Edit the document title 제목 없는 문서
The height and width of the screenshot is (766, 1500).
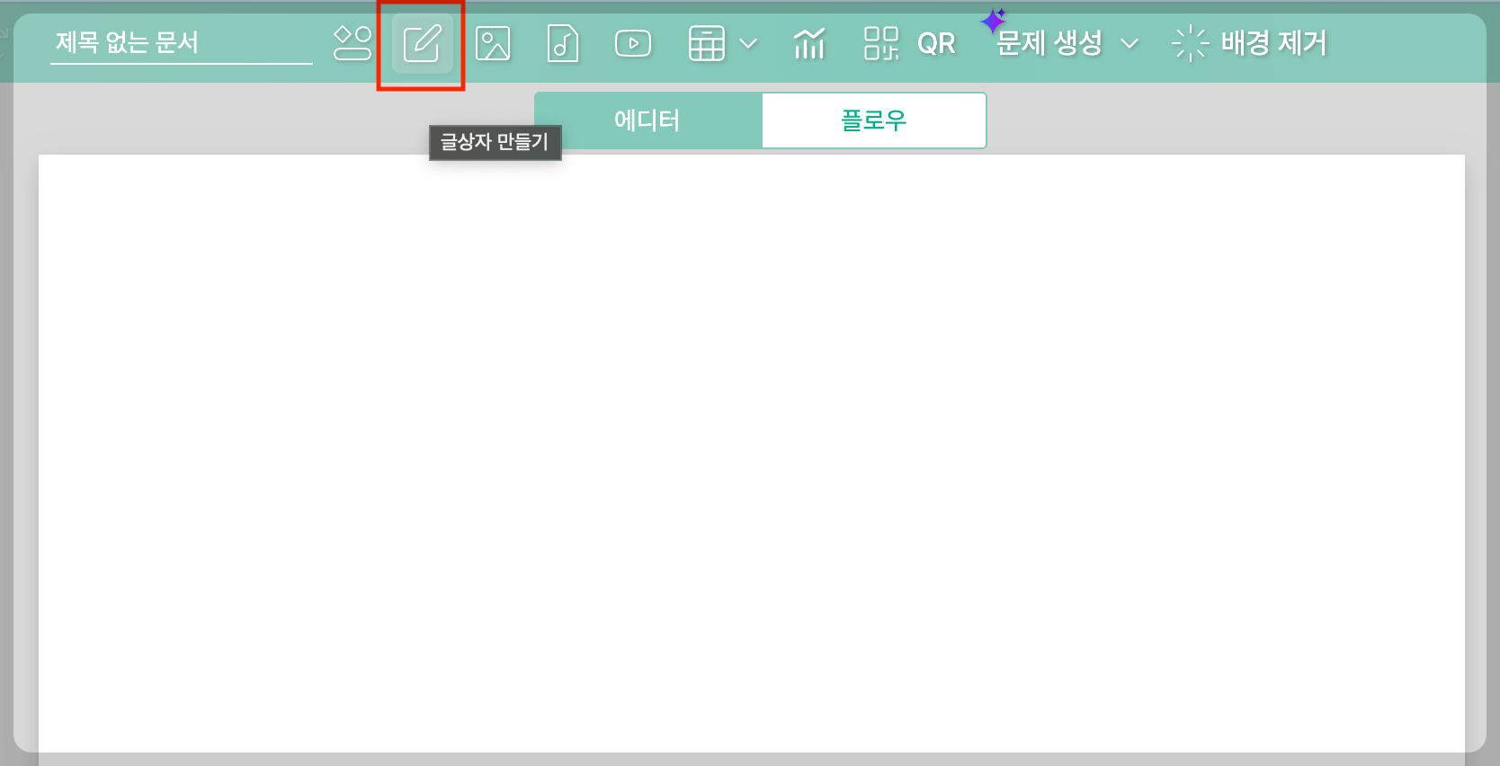coord(182,42)
